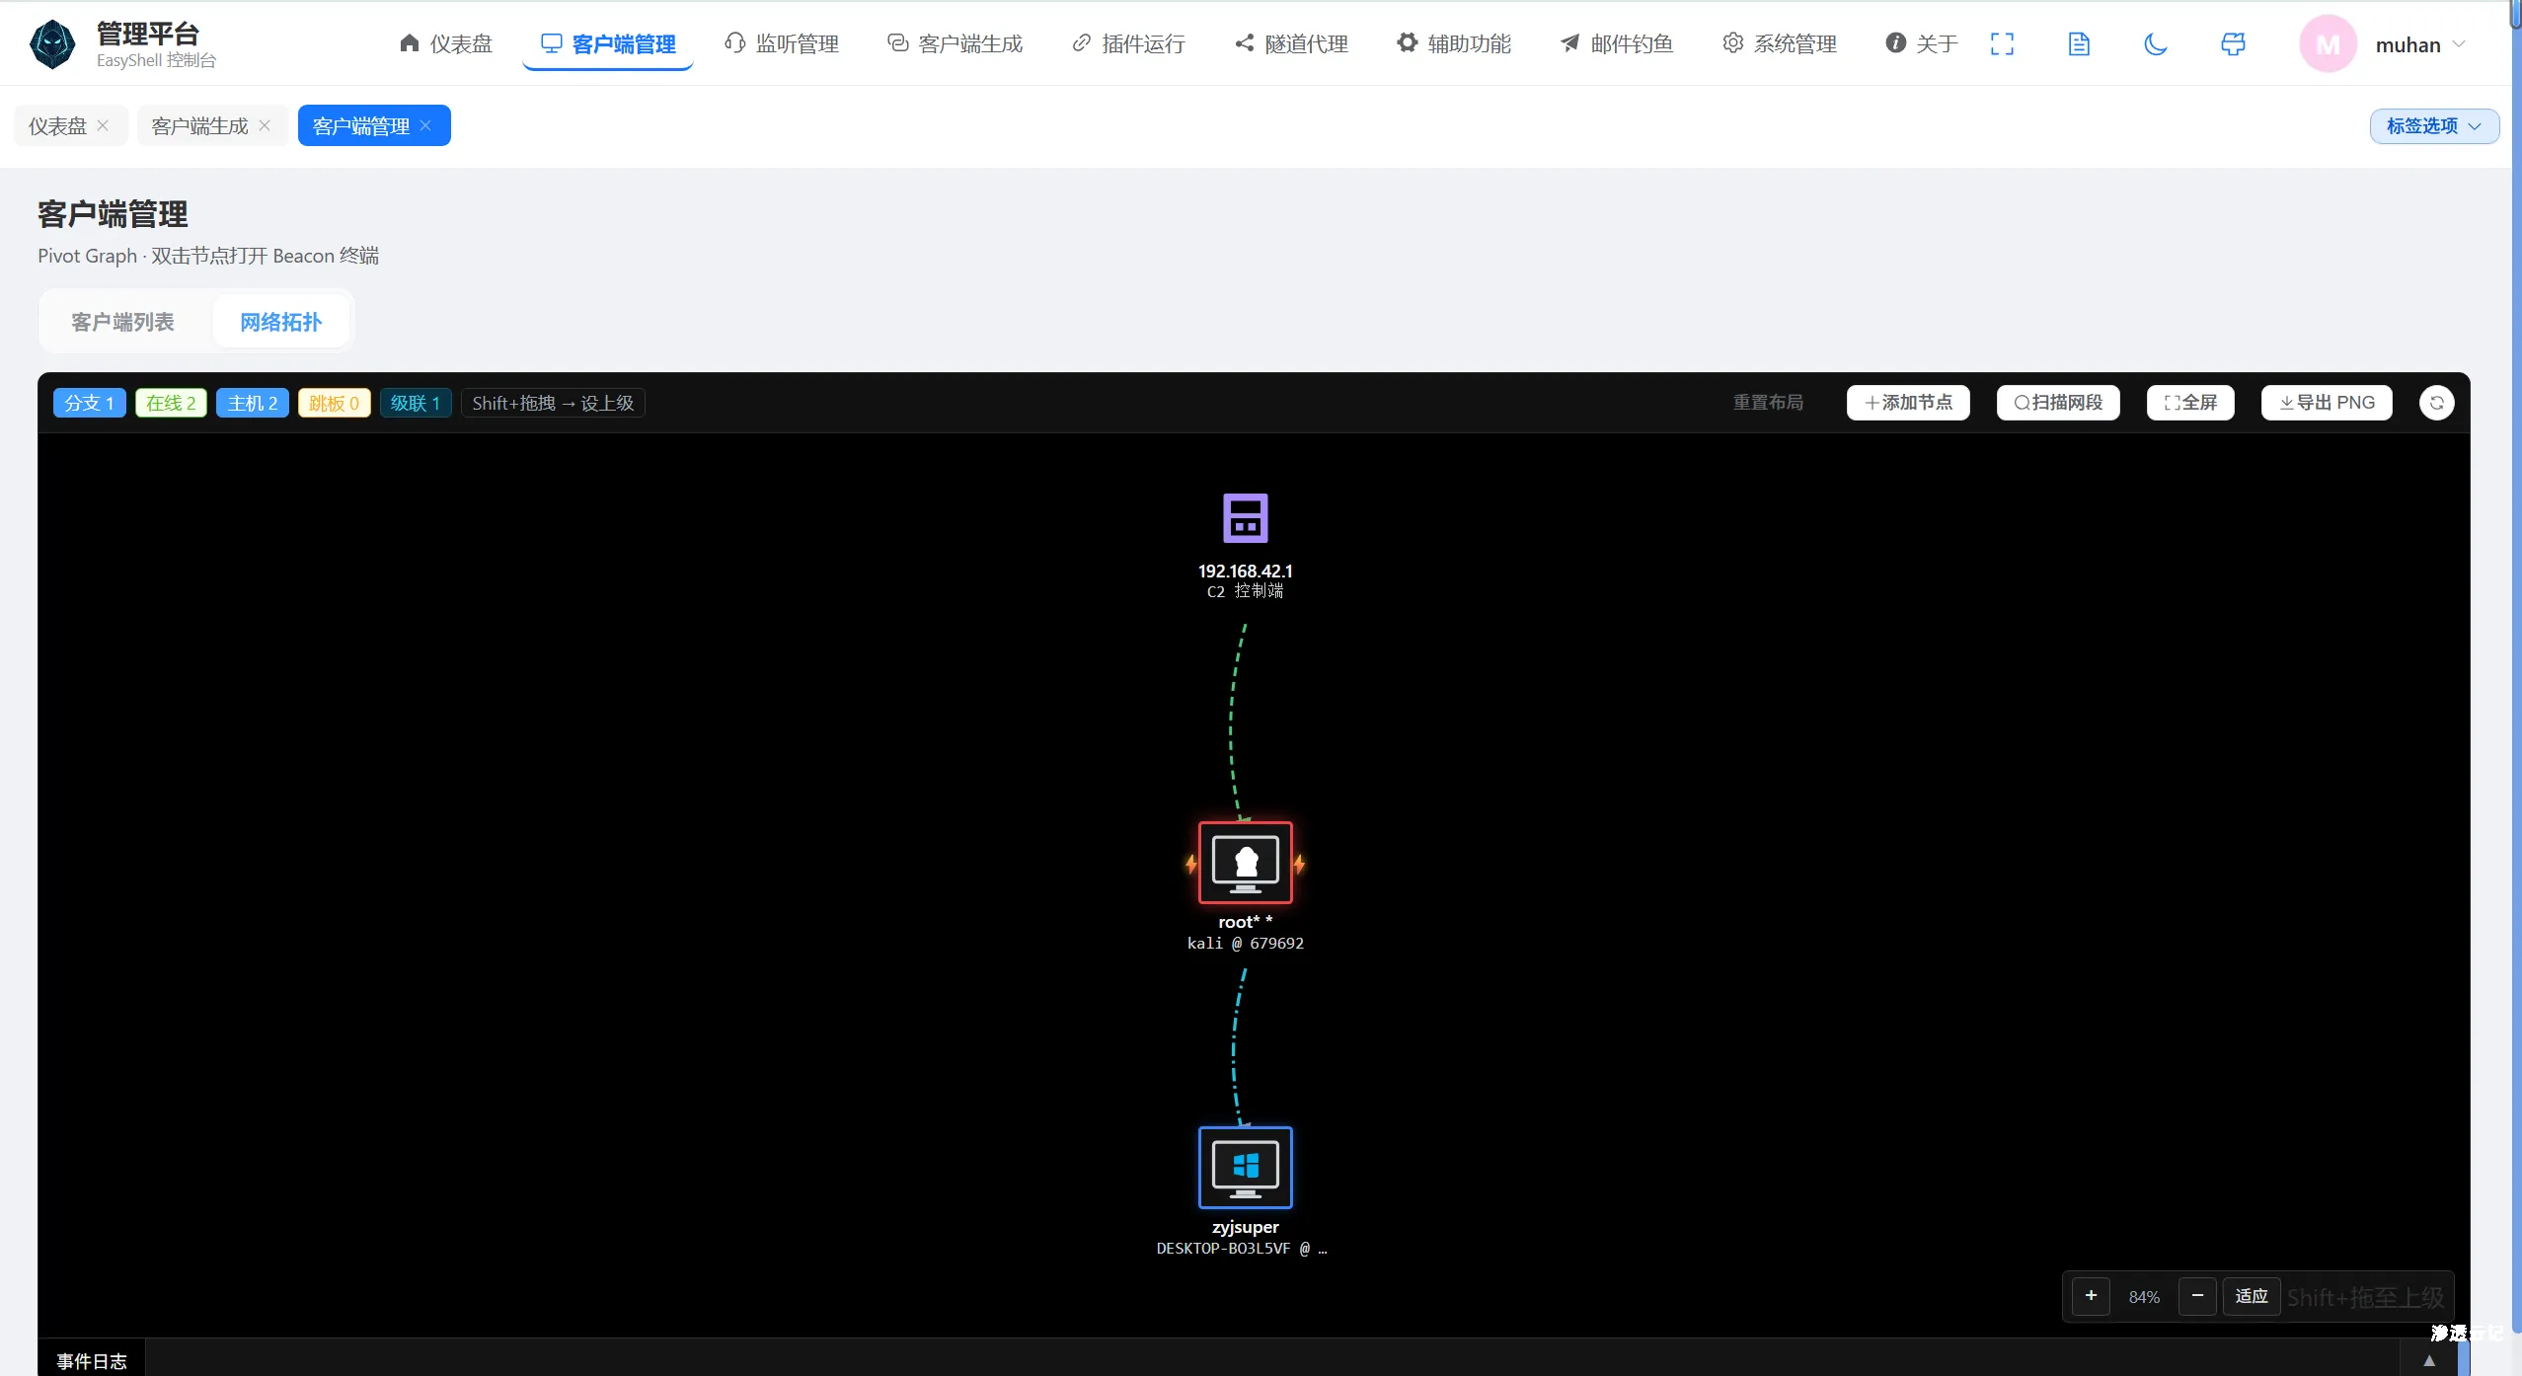
Task: Click the EasyShell logo icon
Action: pyautogui.click(x=52, y=44)
